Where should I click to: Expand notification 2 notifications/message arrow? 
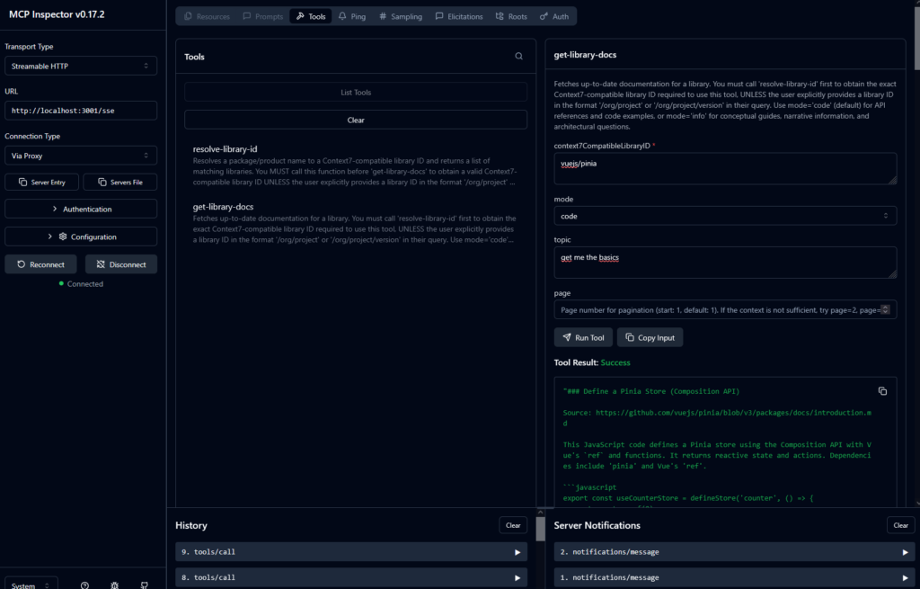tap(905, 552)
